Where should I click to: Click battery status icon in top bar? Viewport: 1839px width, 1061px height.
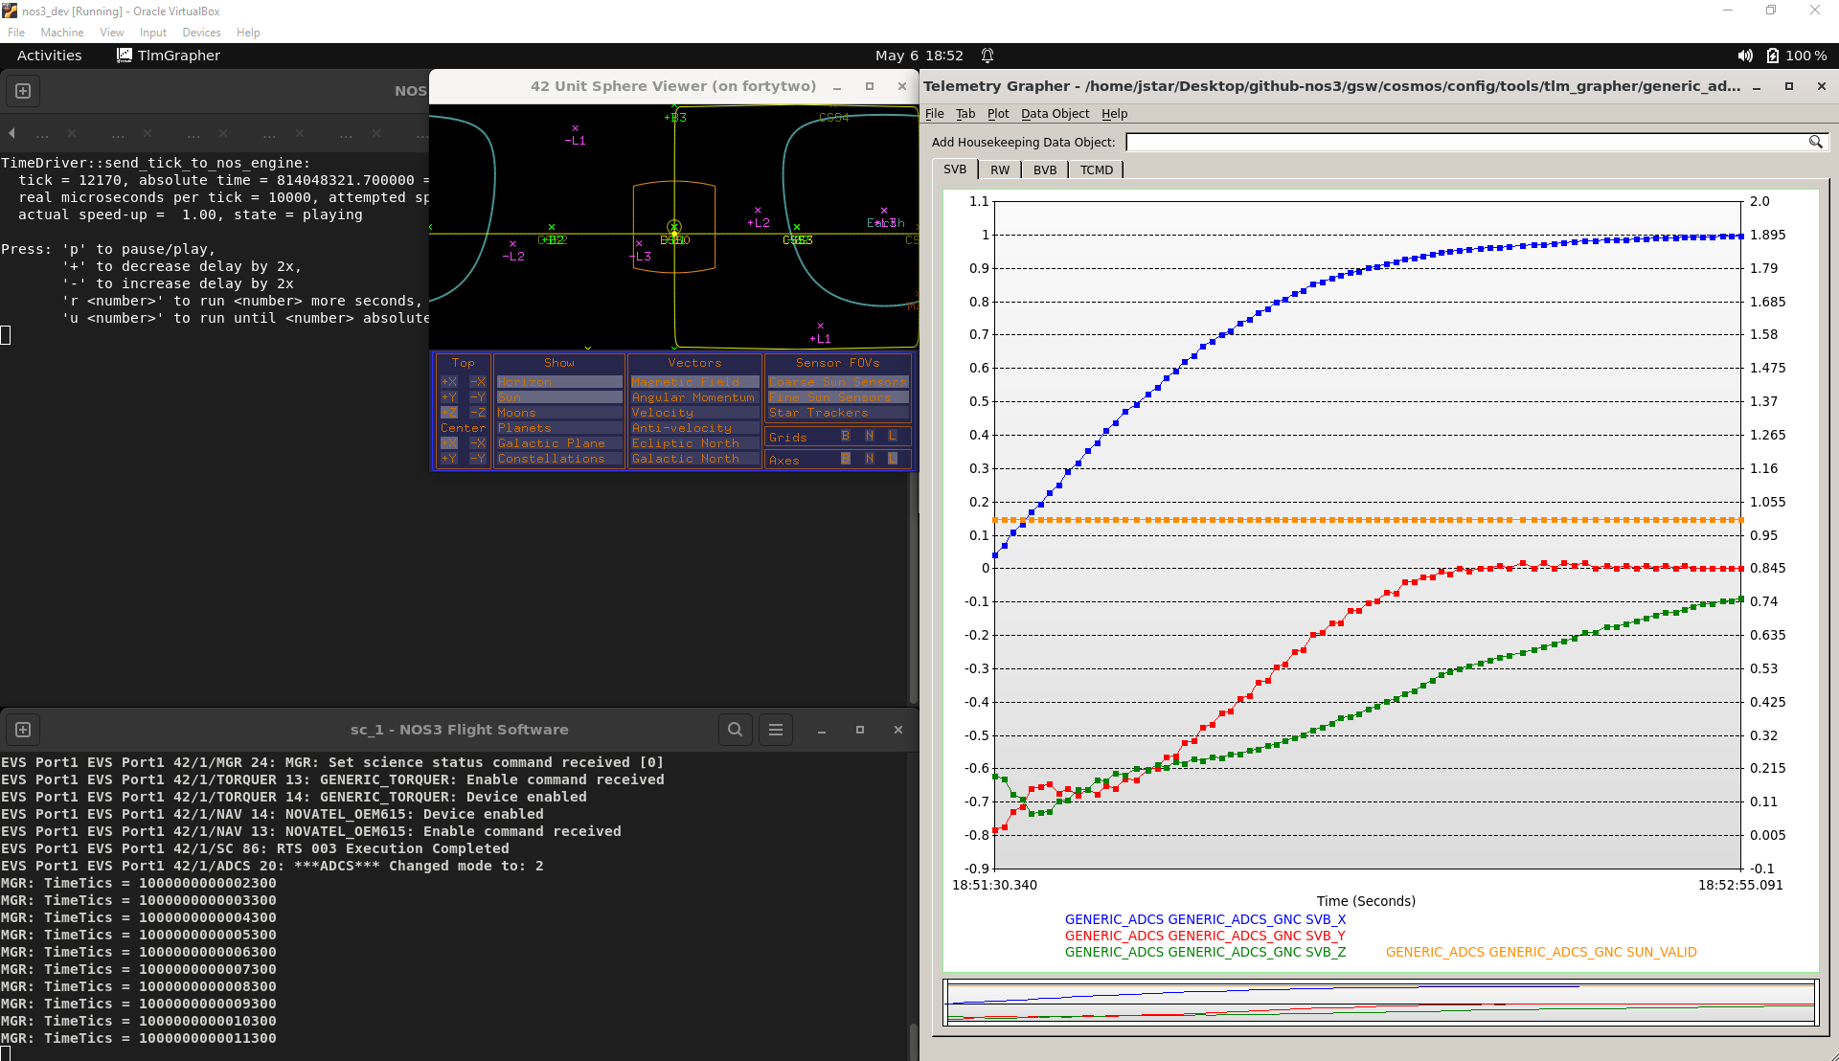[1773, 56]
